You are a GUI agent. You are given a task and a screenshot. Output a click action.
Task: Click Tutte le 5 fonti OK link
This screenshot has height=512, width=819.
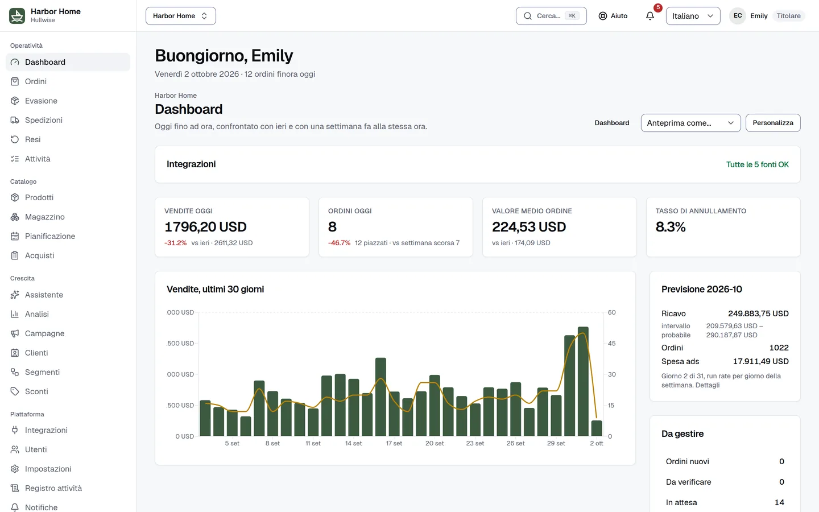(757, 164)
